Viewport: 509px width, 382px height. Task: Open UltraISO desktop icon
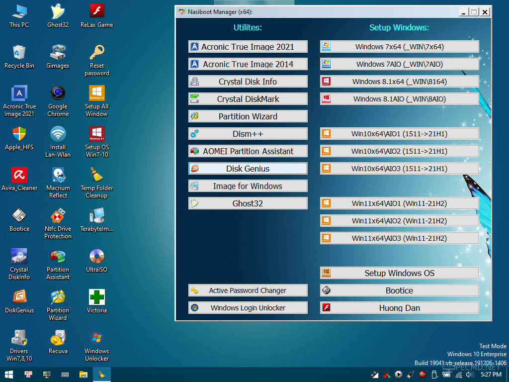click(x=97, y=261)
